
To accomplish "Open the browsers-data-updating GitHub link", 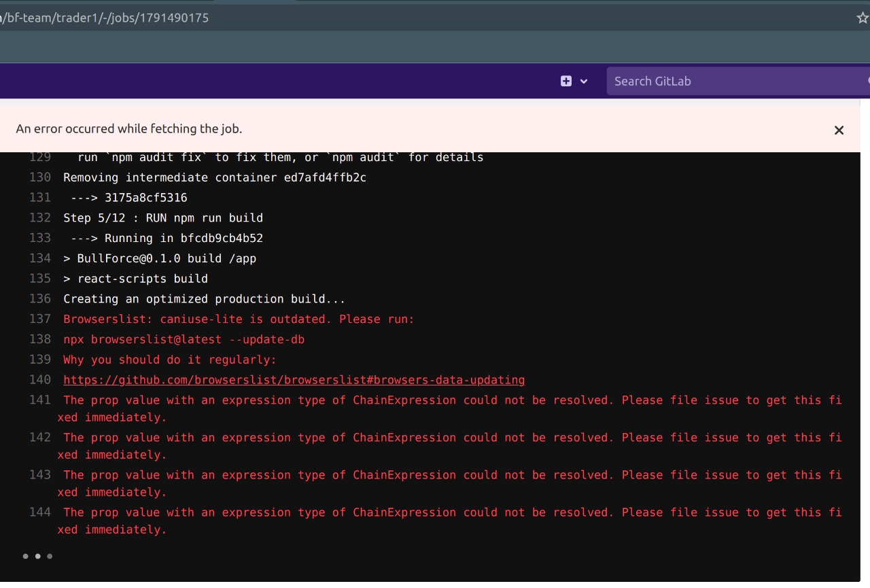I will 294,379.
